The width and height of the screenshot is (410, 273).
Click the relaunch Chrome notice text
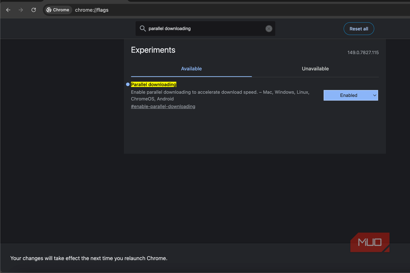(89, 258)
